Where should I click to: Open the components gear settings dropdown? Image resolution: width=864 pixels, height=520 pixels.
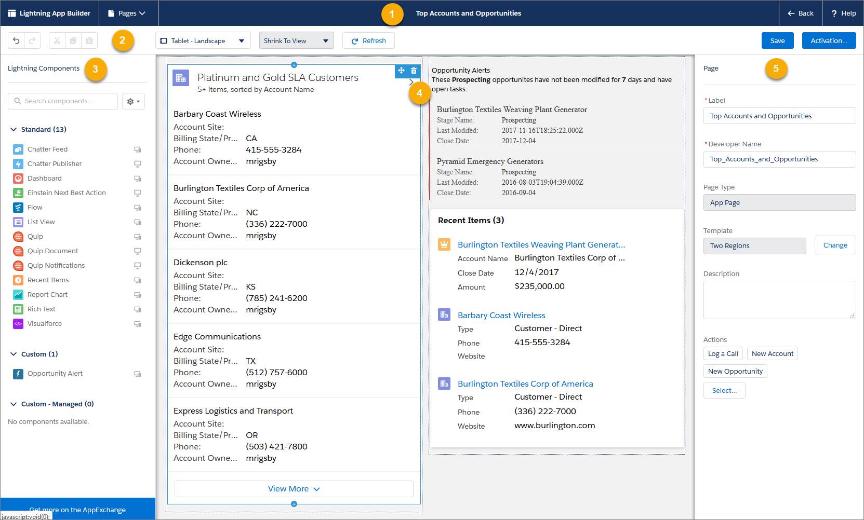click(134, 101)
